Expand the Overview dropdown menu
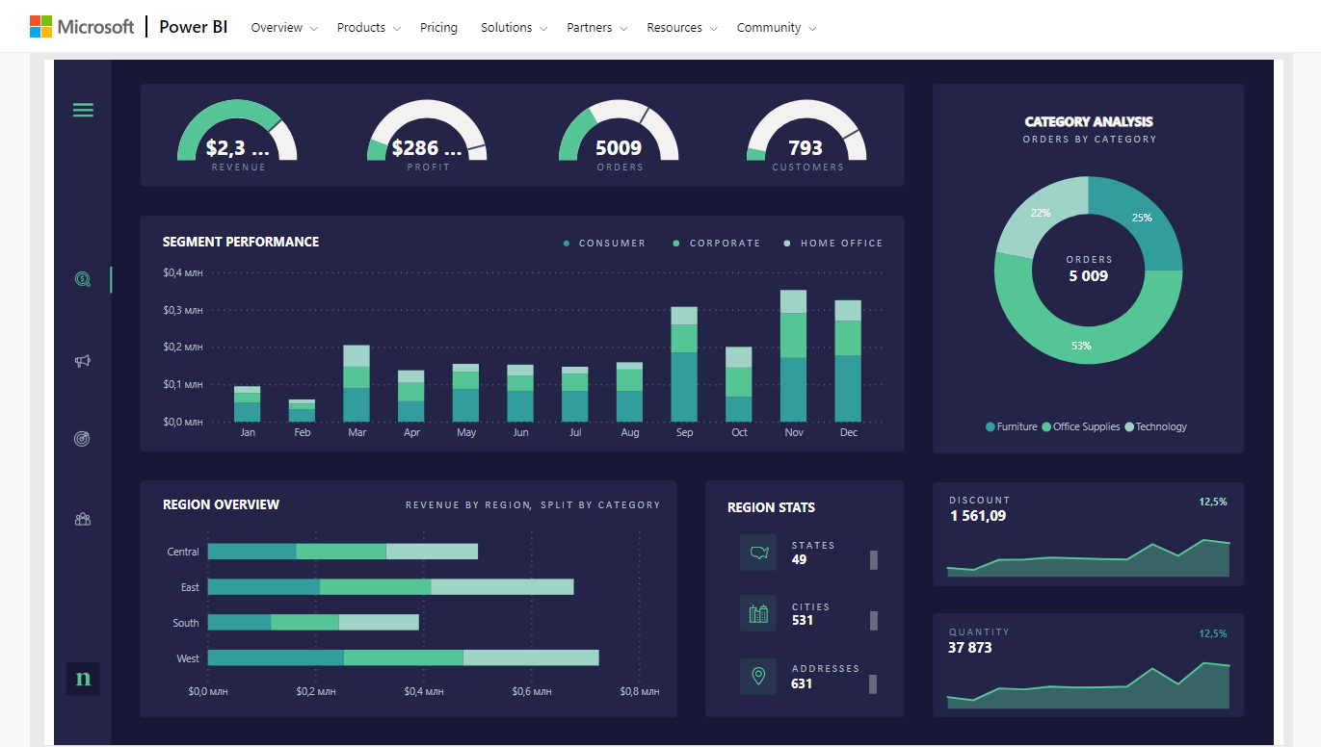The image size is (1321, 747). [283, 28]
